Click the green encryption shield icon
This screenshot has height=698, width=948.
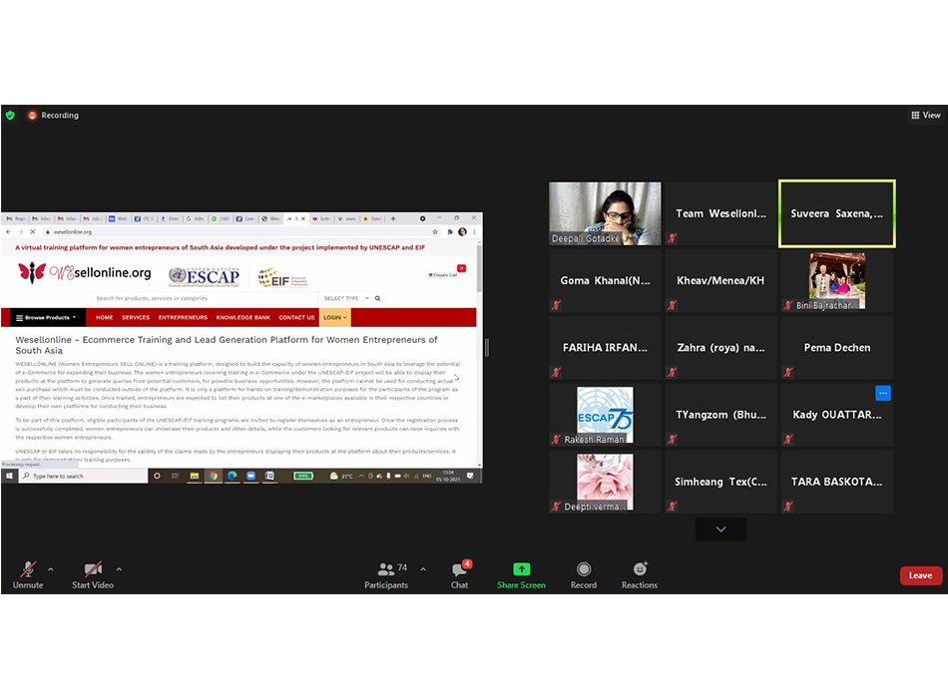(x=10, y=115)
